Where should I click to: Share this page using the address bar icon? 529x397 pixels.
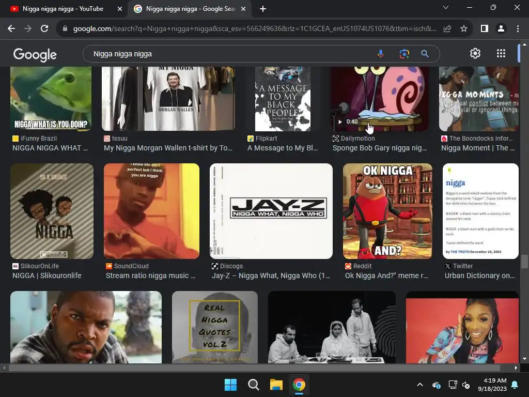pyautogui.click(x=447, y=29)
